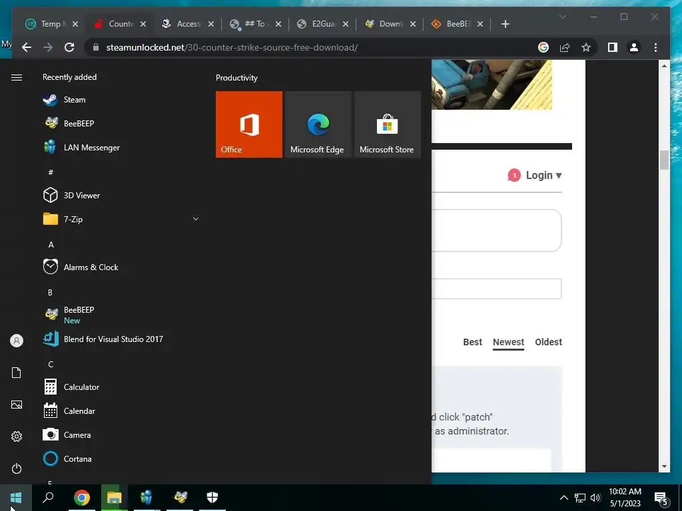Viewport: 682px width, 511px height.
Task: Click the Productivity group heading
Action: [236, 78]
